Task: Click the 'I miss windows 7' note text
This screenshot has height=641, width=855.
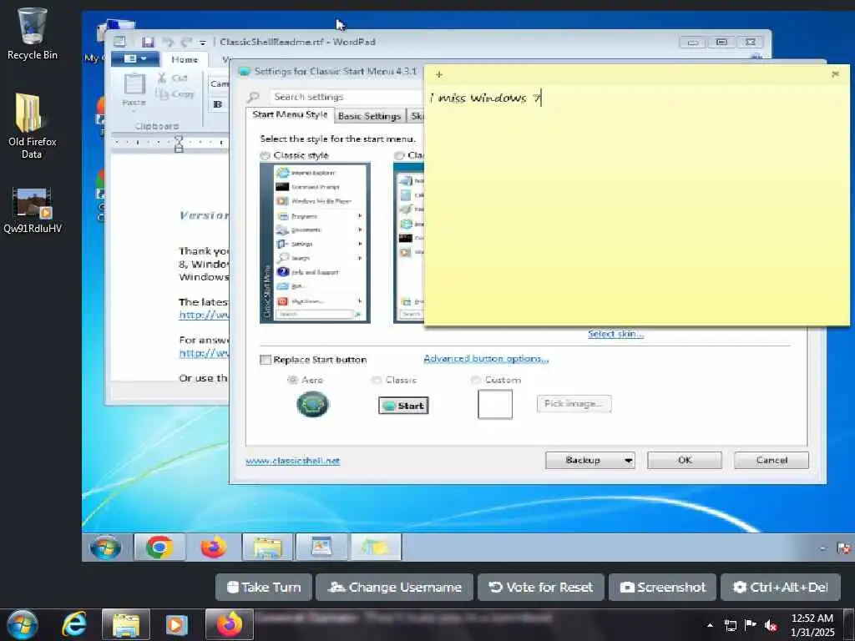Action: pyautogui.click(x=484, y=98)
